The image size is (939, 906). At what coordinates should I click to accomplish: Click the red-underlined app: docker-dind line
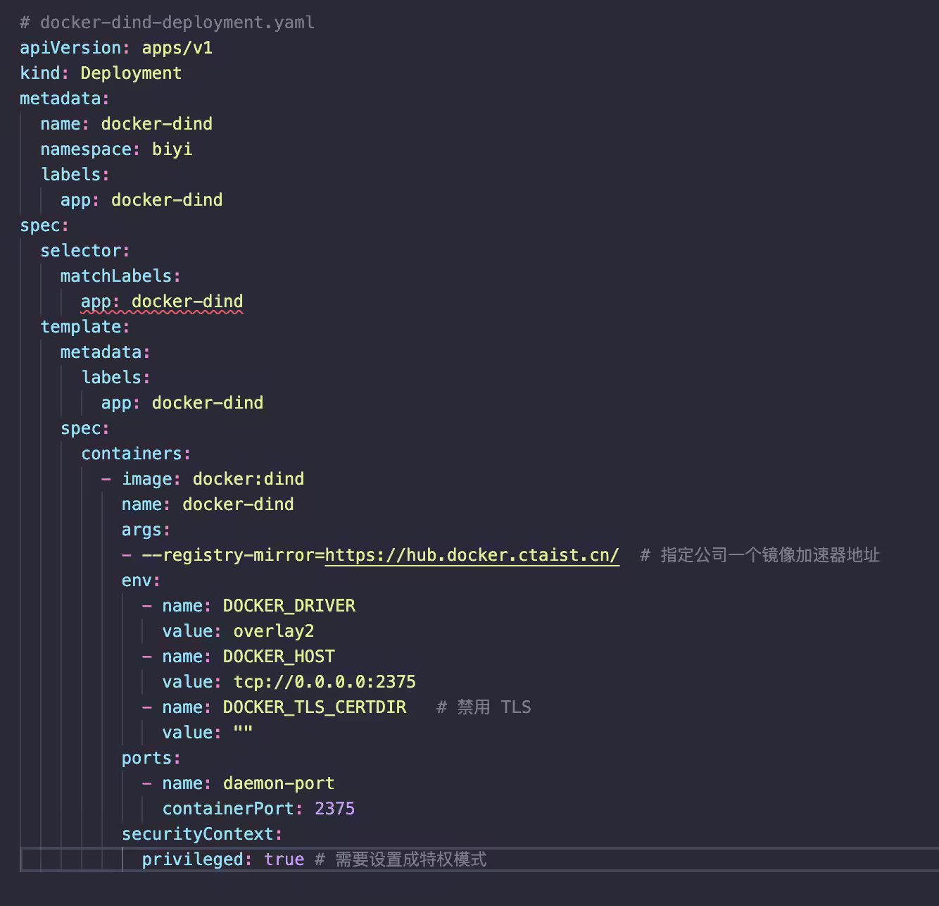tap(162, 302)
